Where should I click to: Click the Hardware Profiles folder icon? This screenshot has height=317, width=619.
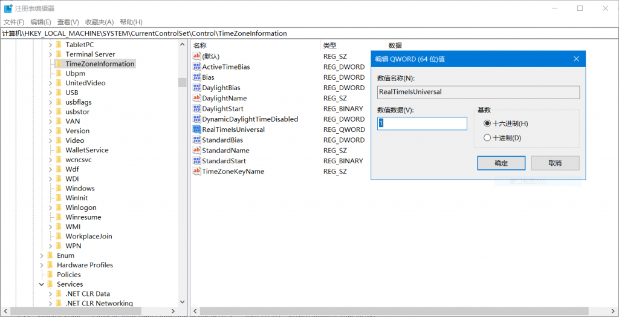tap(50, 265)
